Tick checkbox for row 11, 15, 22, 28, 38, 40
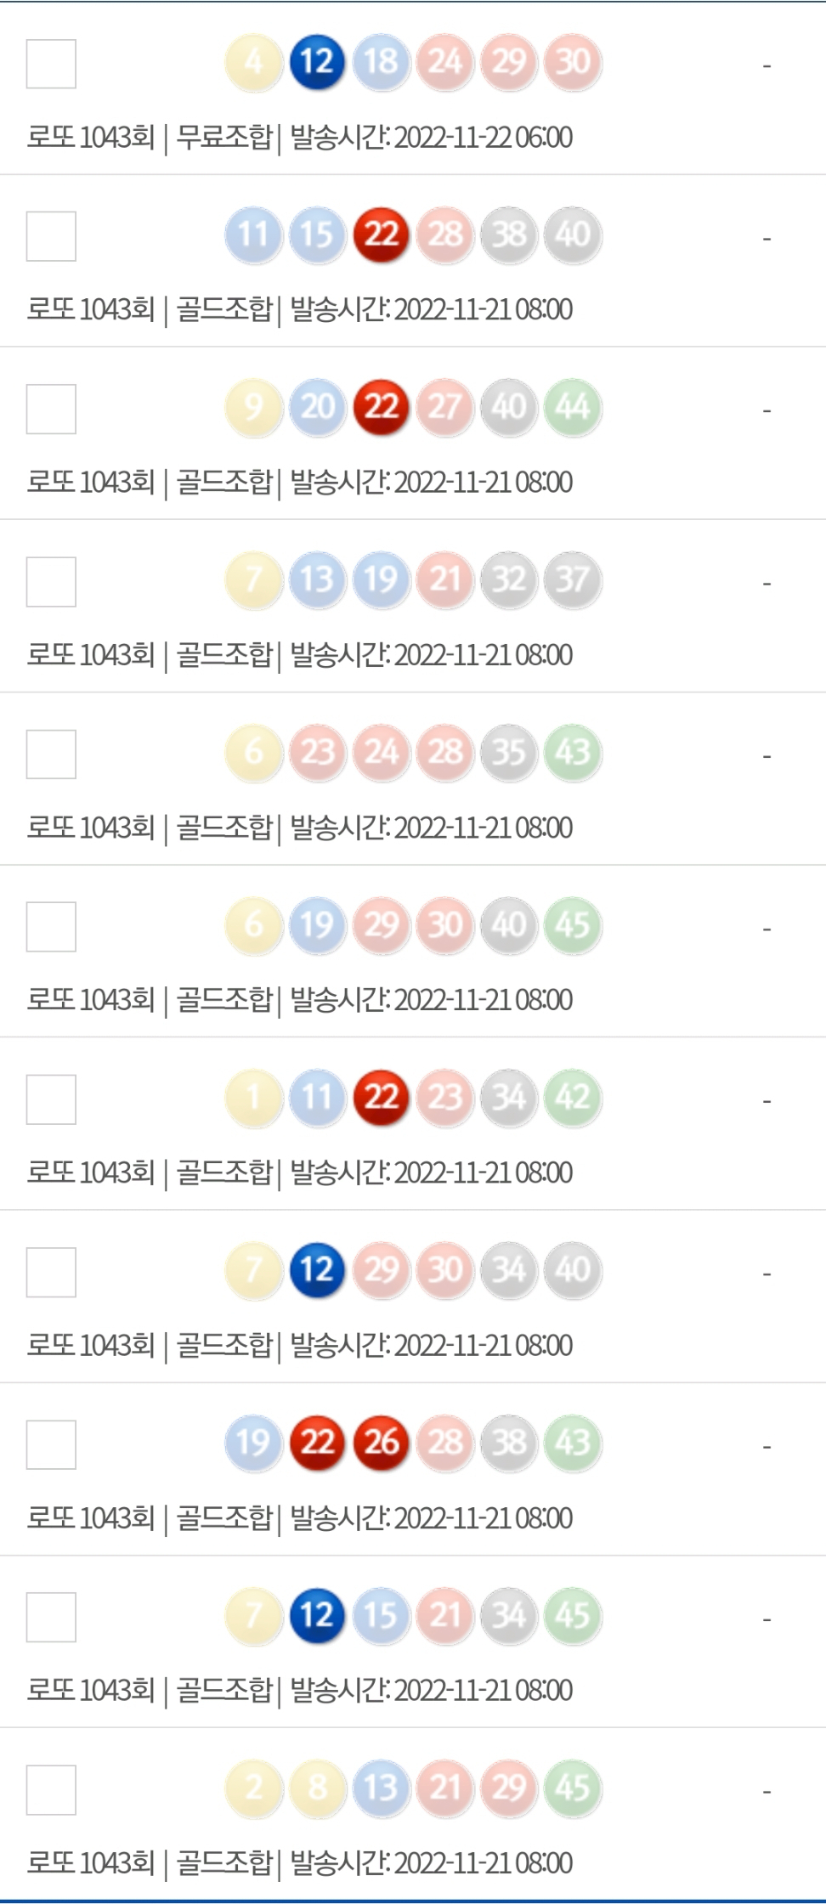Image resolution: width=826 pixels, height=1904 pixels. tap(51, 236)
